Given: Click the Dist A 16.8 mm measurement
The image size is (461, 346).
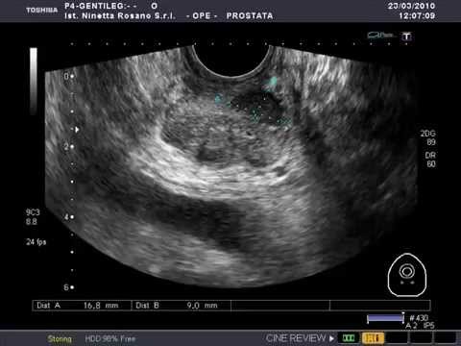Looking at the screenshot, I should coord(82,306).
